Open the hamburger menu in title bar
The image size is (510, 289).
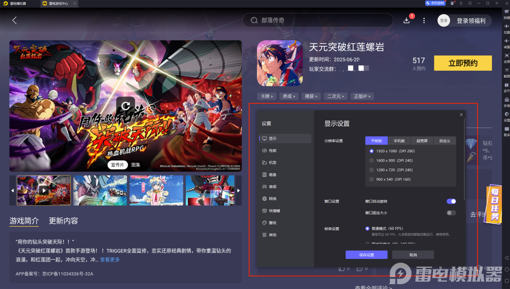461,3
